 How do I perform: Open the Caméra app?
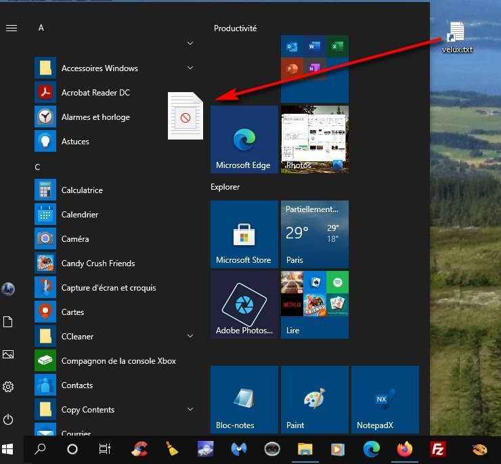[x=114, y=239]
